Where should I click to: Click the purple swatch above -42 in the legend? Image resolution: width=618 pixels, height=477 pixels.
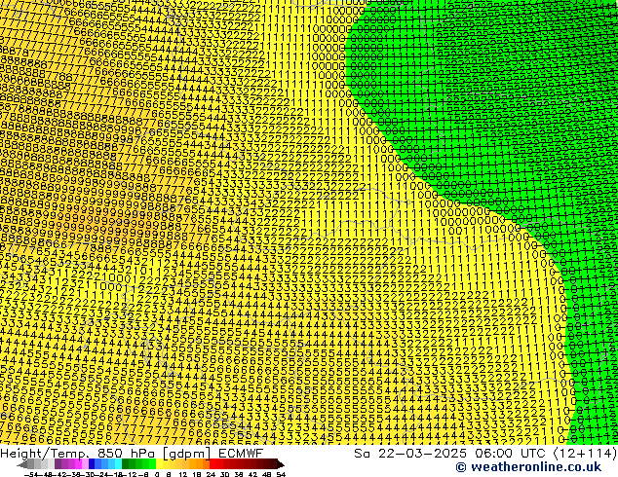58,463
